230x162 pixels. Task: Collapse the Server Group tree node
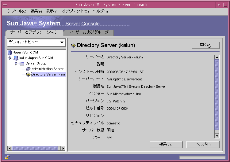16,64
